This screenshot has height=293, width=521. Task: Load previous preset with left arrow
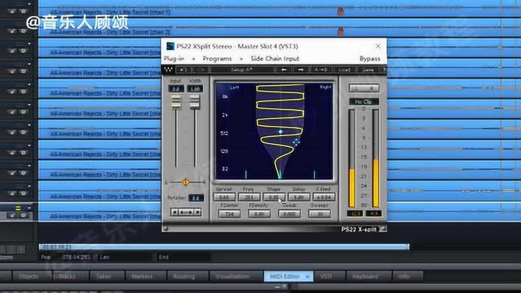coord(284,70)
